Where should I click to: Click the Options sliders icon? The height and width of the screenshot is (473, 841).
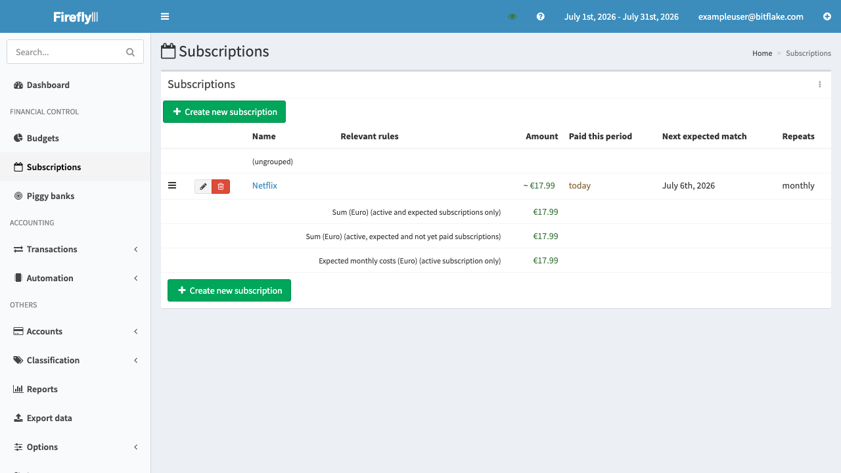coord(18,447)
